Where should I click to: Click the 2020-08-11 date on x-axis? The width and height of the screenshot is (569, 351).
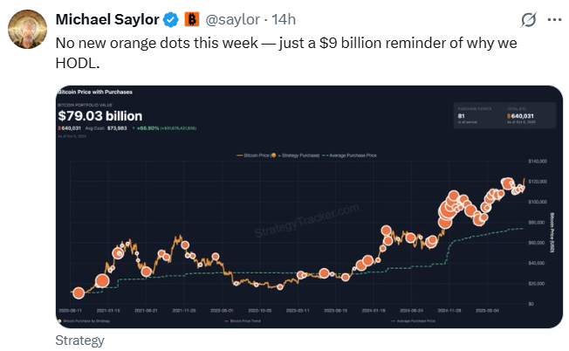coord(72,310)
